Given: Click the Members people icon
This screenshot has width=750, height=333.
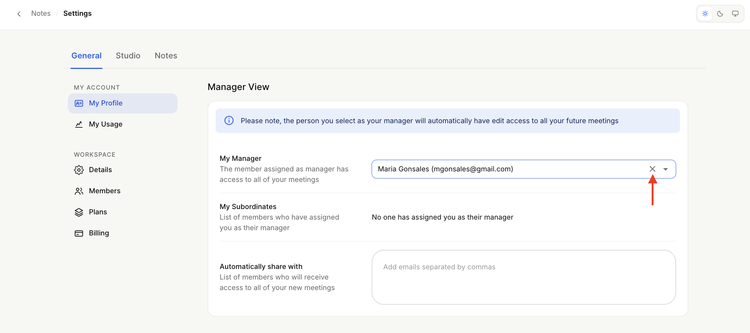Looking at the screenshot, I should click(79, 191).
